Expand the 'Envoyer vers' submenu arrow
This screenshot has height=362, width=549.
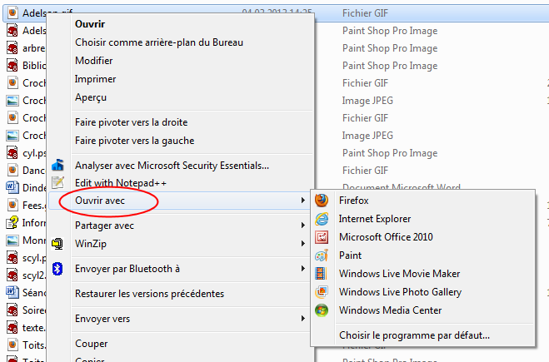point(302,319)
